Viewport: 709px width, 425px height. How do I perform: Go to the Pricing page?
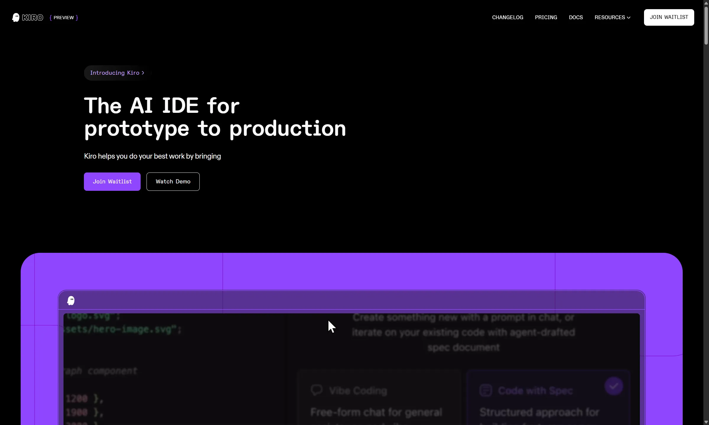(546, 17)
